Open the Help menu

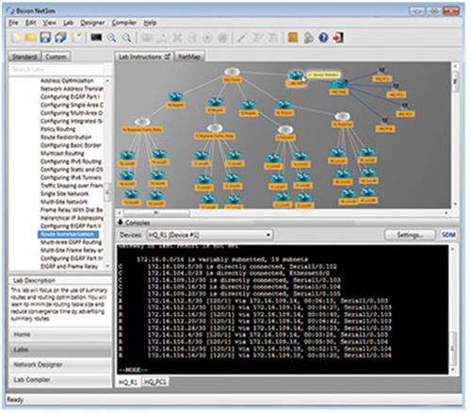(x=150, y=23)
